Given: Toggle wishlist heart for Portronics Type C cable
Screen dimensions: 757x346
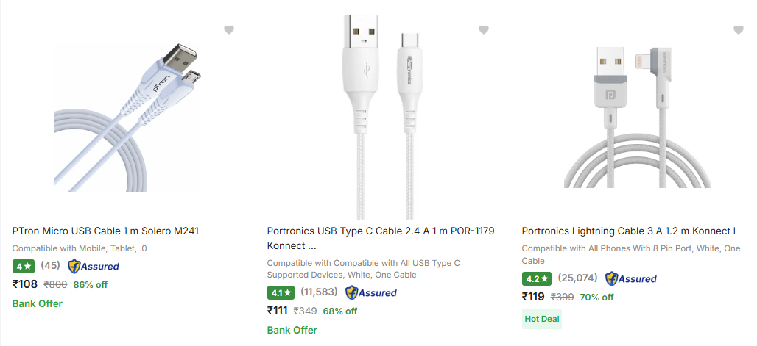Looking at the screenshot, I should [x=484, y=30].
